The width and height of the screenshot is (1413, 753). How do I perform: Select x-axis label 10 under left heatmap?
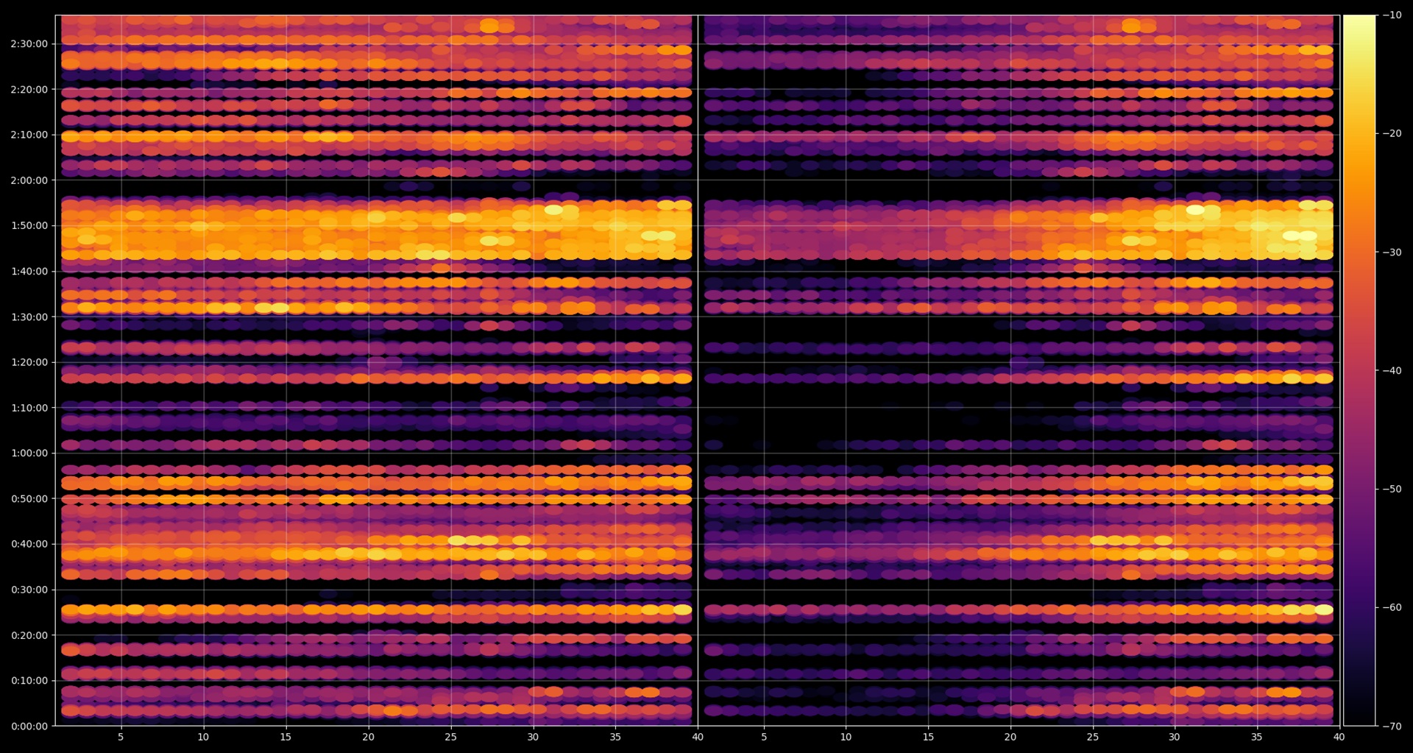coord(203,737)
